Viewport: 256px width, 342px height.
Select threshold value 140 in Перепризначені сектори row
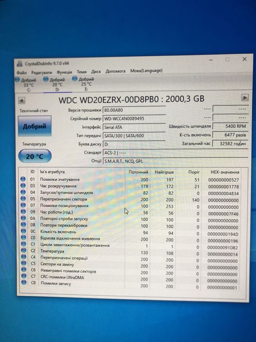coord(196,200)
